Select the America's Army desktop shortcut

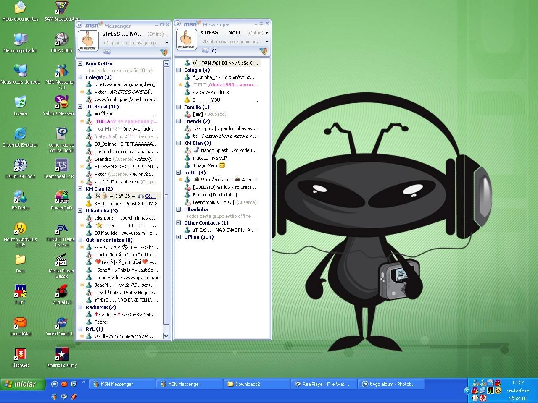click(x=61, y=358)
